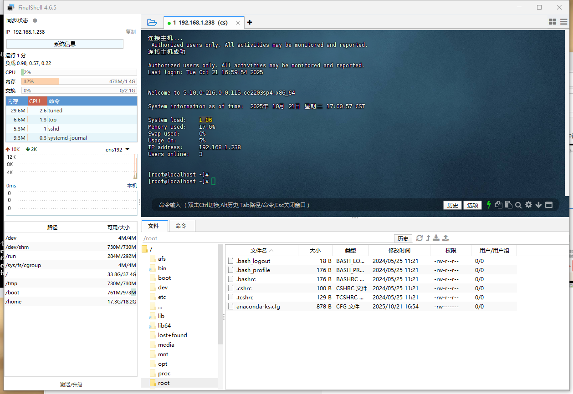Sort files by 修改时间 column header
The height and width of the screenshot is (394, 573).
click(x=399, y=251)
